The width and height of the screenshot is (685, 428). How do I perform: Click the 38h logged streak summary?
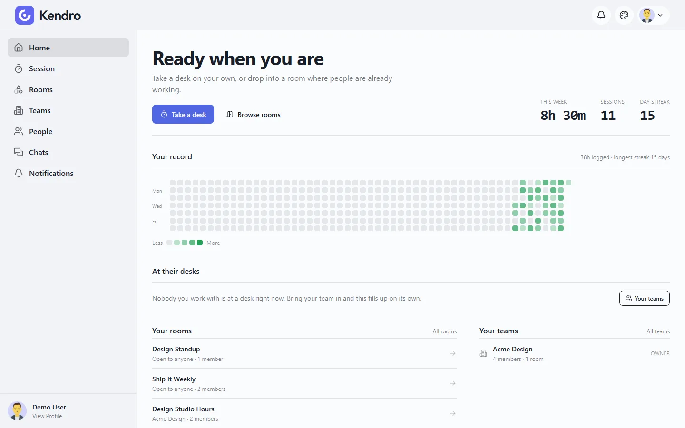[x=625, y=157]
